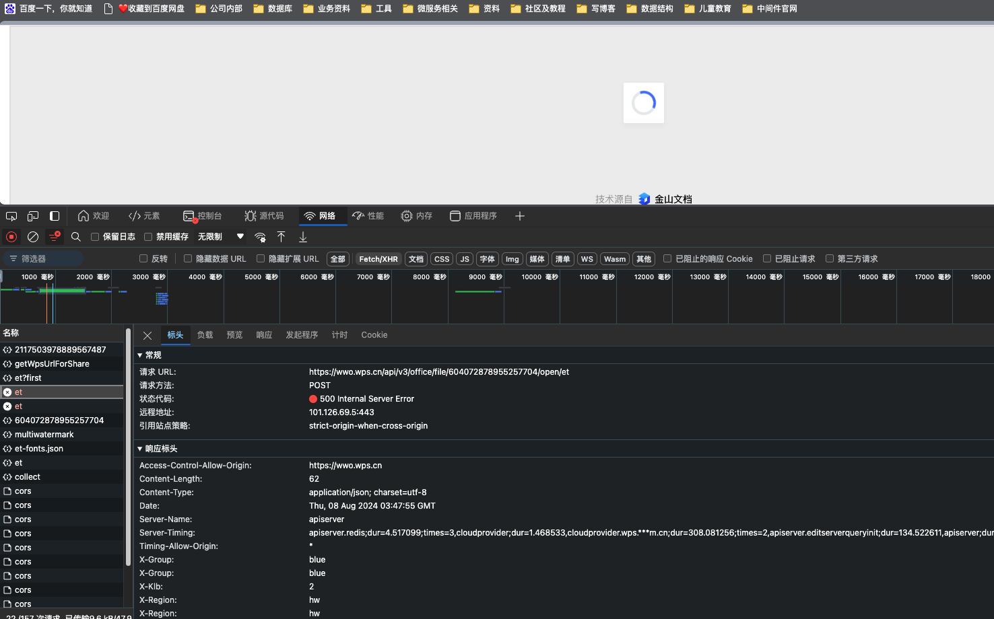Open the 写博客 bookmark folder
Image resolution: width=994 pixels, height=619 pixels.
[596, 9]
